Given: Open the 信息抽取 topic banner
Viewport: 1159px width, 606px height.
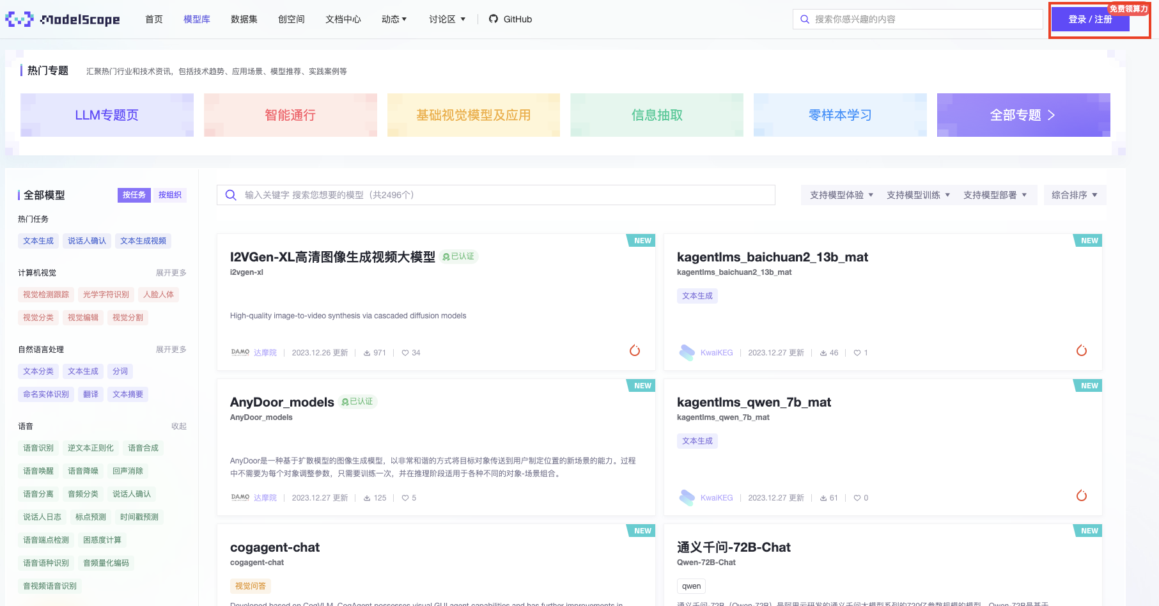Looking at the screenshot, I should point(657,115).
